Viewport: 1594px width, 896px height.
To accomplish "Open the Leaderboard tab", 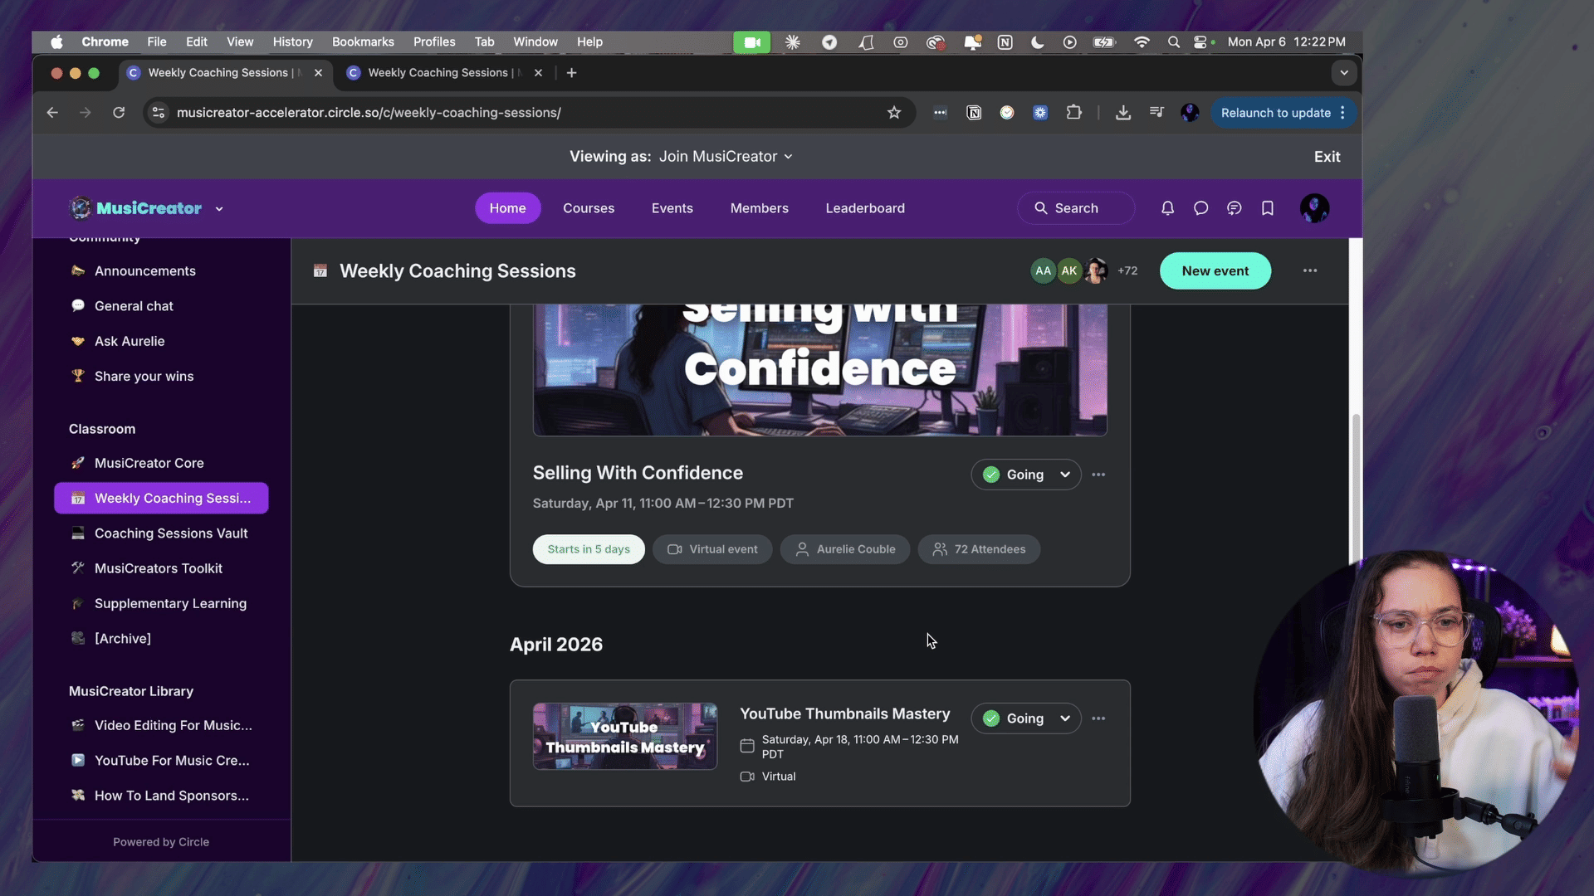I will click(x=865, y=208).
